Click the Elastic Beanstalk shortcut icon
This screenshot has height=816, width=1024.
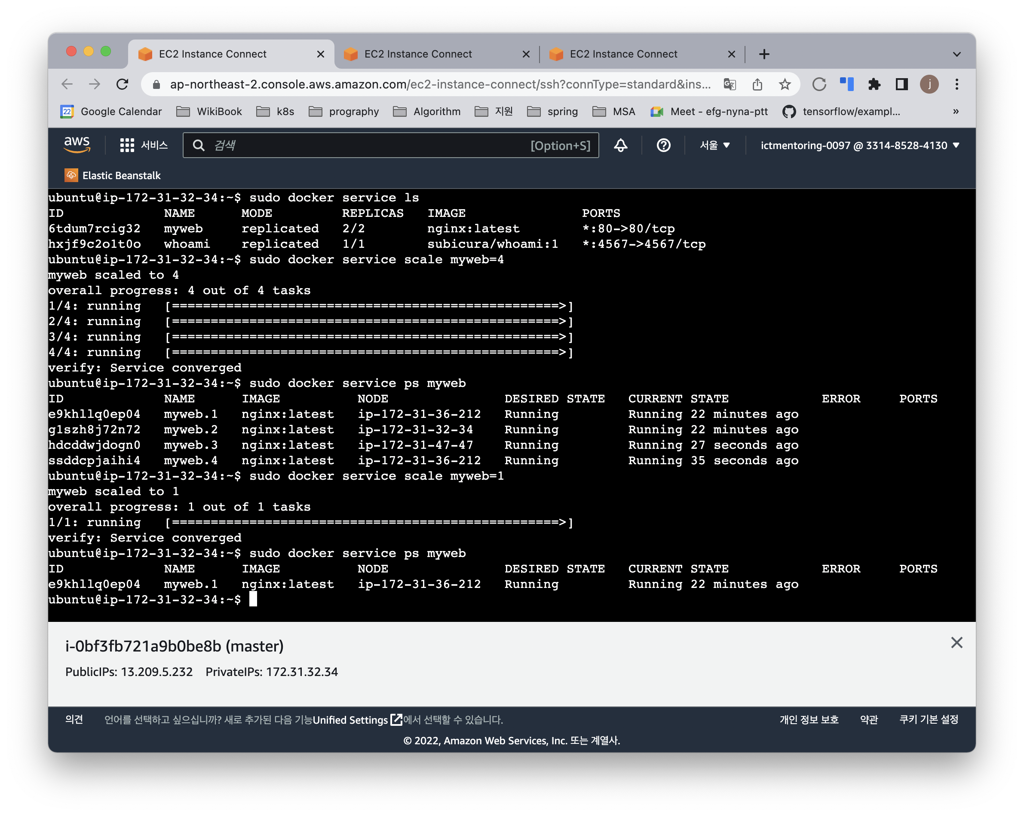[x=71, y=175]
